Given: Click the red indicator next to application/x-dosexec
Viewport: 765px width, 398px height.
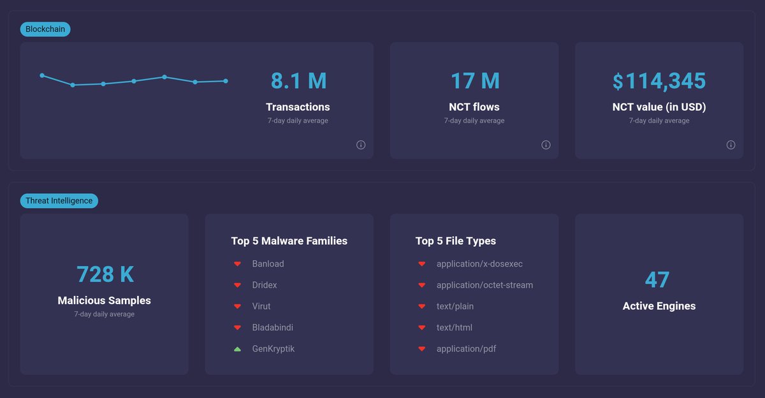Looking at the screenshot, I should [x=422, y=263].
